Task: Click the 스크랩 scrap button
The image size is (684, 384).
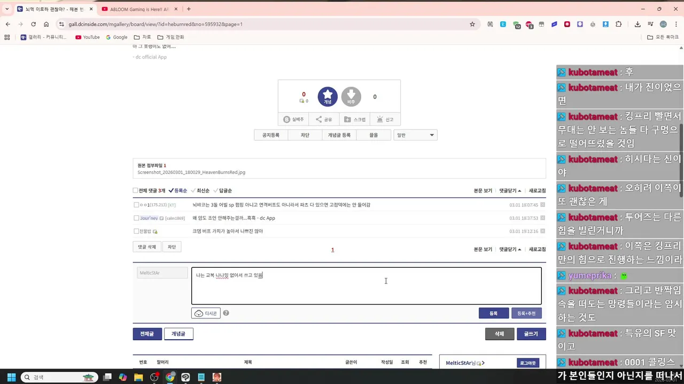Action: [x=355, y=119]
